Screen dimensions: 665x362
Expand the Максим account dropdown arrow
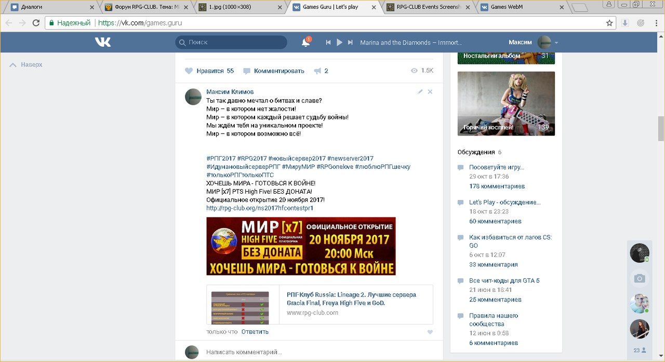(556, 43)
